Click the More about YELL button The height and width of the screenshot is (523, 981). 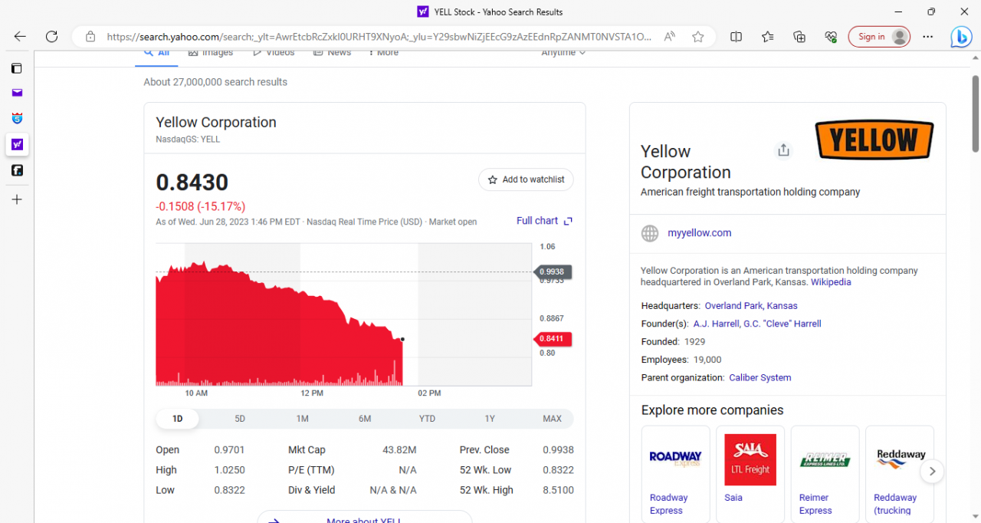pyautogui.click(x=365, y=517)
